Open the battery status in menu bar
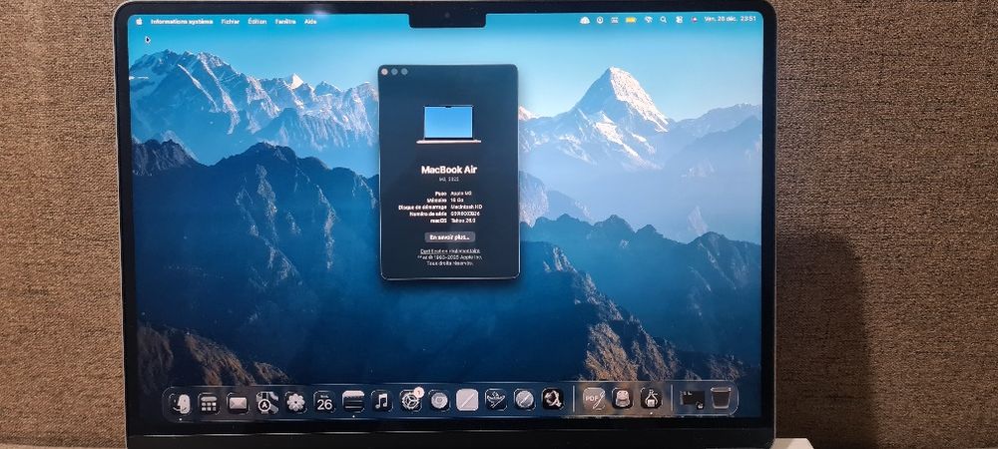This screenshot has height=449, width=998. pos(631,20)
